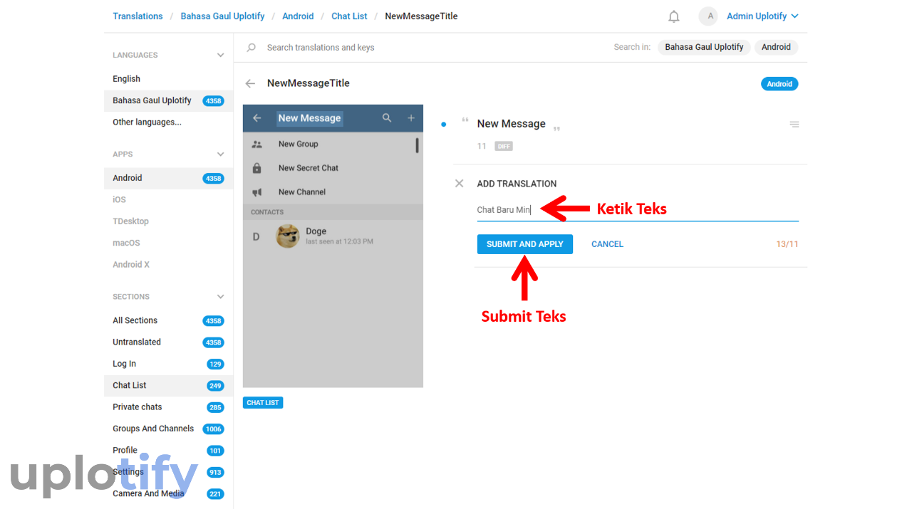
Task: Click the scrollbar in phone preview
Action: pos(417,145)
